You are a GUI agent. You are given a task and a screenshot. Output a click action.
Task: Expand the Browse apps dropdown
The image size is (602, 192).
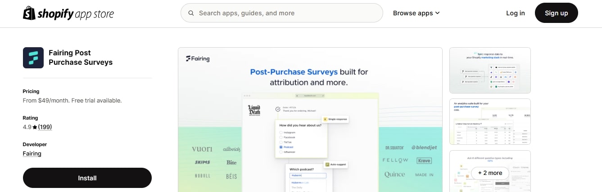point(416,13)
